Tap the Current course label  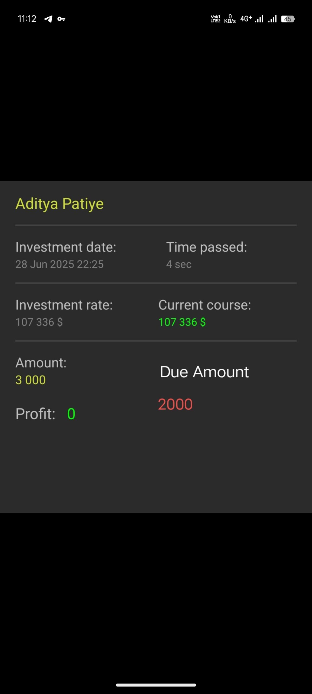click(x=205, y=305)
